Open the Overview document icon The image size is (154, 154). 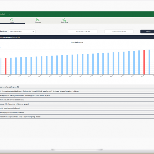coord(38,20)
